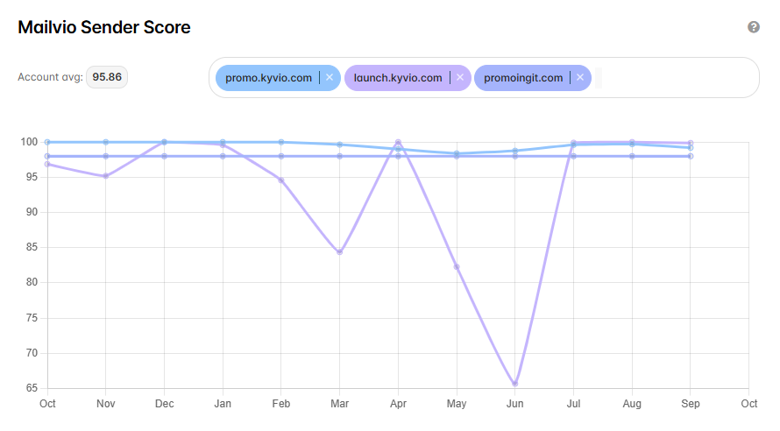Select the promo.kyvio.com October data point at 100

click(47, 142)
